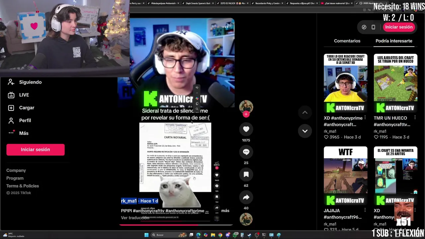
Task: Open the 'LOS AJOLOTES DEL CRAFT' video thumbnail
Action: tap(395, 84)
